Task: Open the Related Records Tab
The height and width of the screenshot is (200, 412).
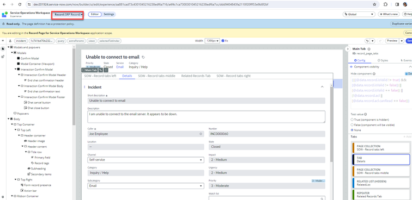Action: [x=196, y=76]
